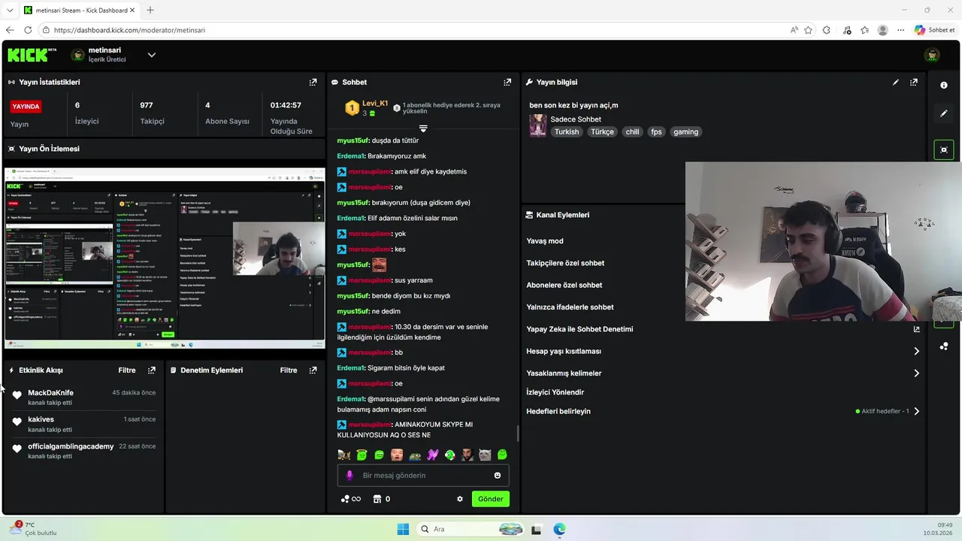Click the chill tag
The image size is (962, 541).
(x=633, y=131)
